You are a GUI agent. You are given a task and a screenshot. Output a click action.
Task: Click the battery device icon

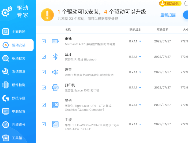[55, 41]
